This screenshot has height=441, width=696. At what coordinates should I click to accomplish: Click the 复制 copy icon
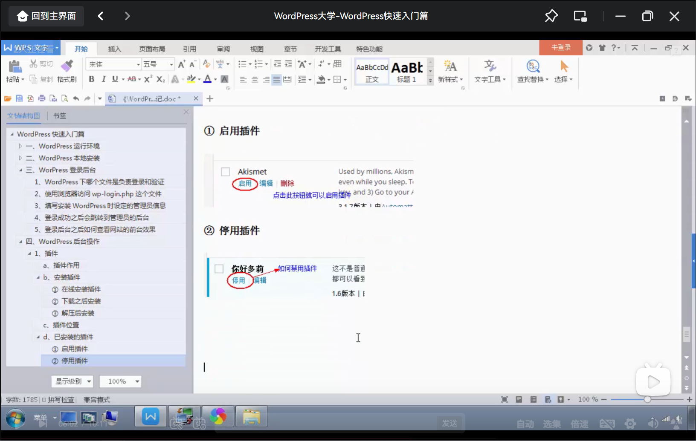(33, 79)
